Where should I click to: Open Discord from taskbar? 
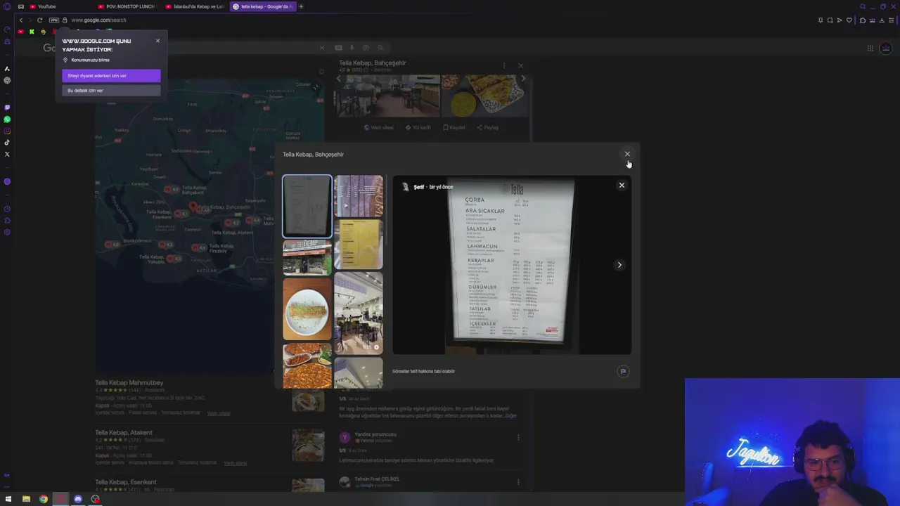78,499
